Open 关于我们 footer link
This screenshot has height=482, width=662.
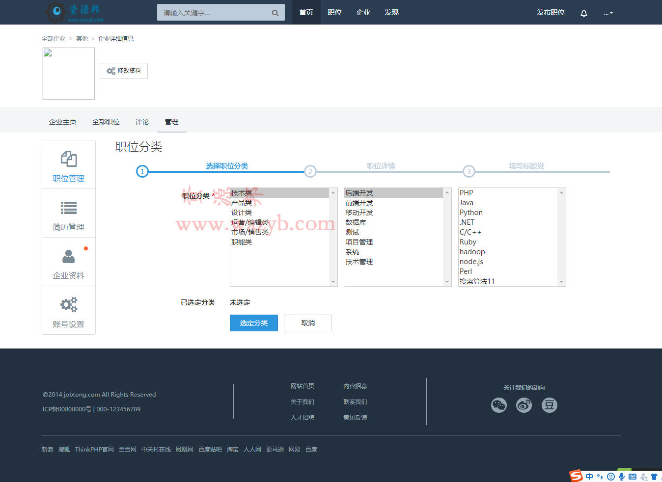(x=303, y=402)
